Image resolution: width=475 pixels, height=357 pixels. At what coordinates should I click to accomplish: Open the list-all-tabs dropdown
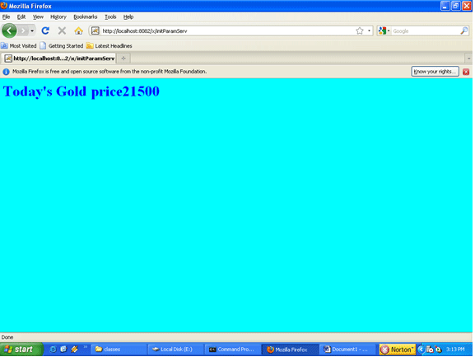[468, 59]
